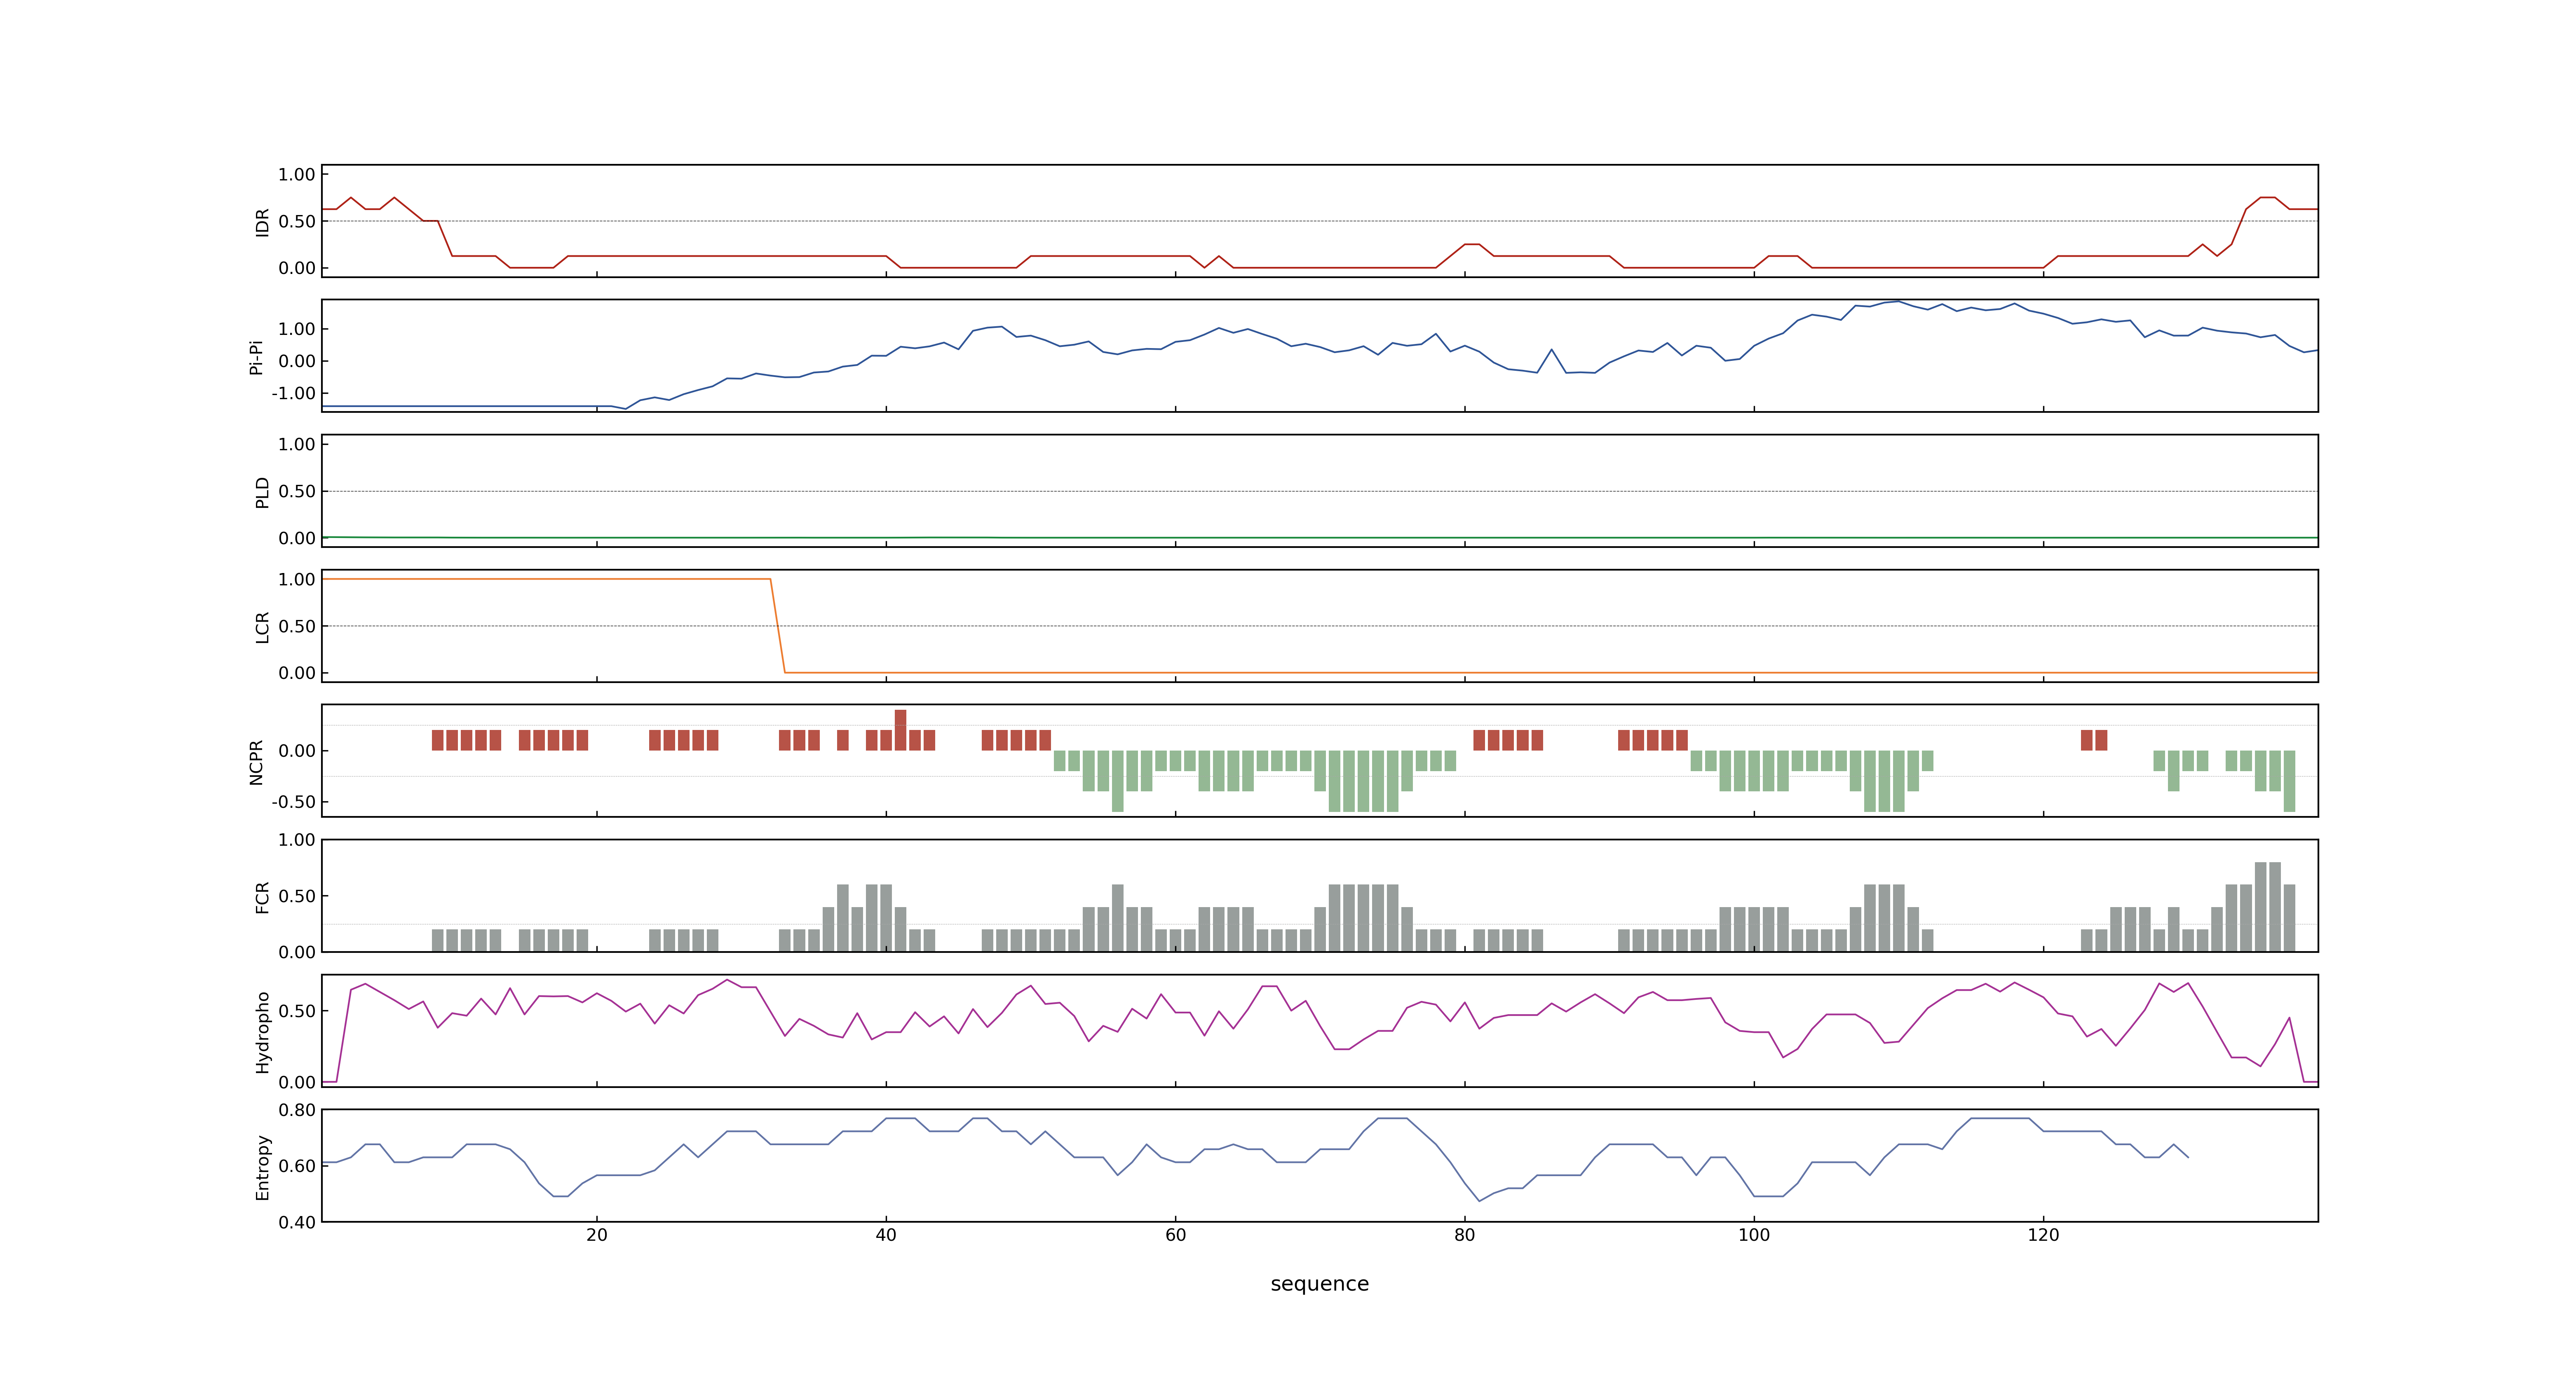
Task: Click the IDR y-axis label
Action: pos(262,222)
